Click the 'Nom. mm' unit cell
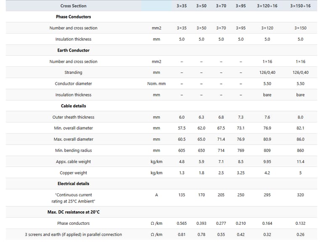The width and height of the screenshot is (323, 242). [156, 84]
